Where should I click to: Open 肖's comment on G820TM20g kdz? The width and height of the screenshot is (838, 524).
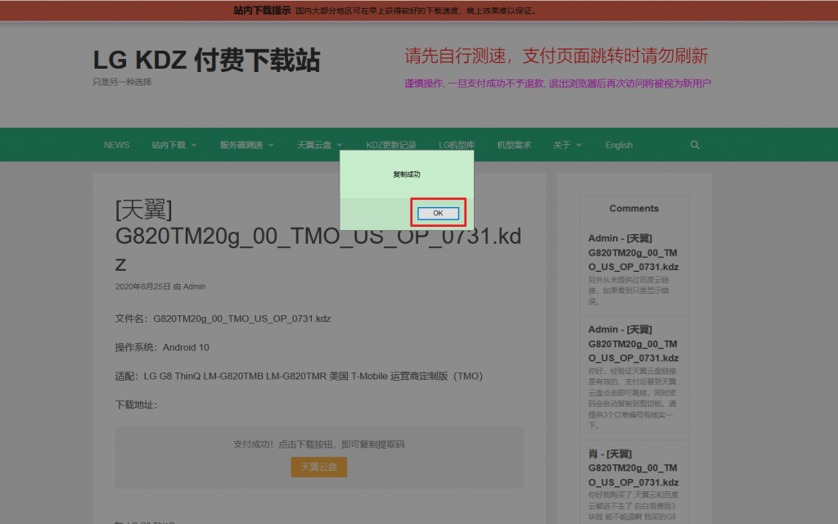tap(634, 468)
